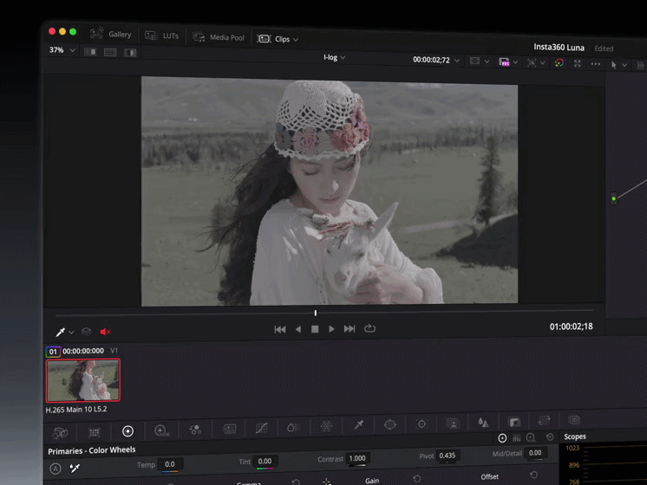647x485 pixels.
Task: Jump to the last frame
Action: click(x=350, y=329)
